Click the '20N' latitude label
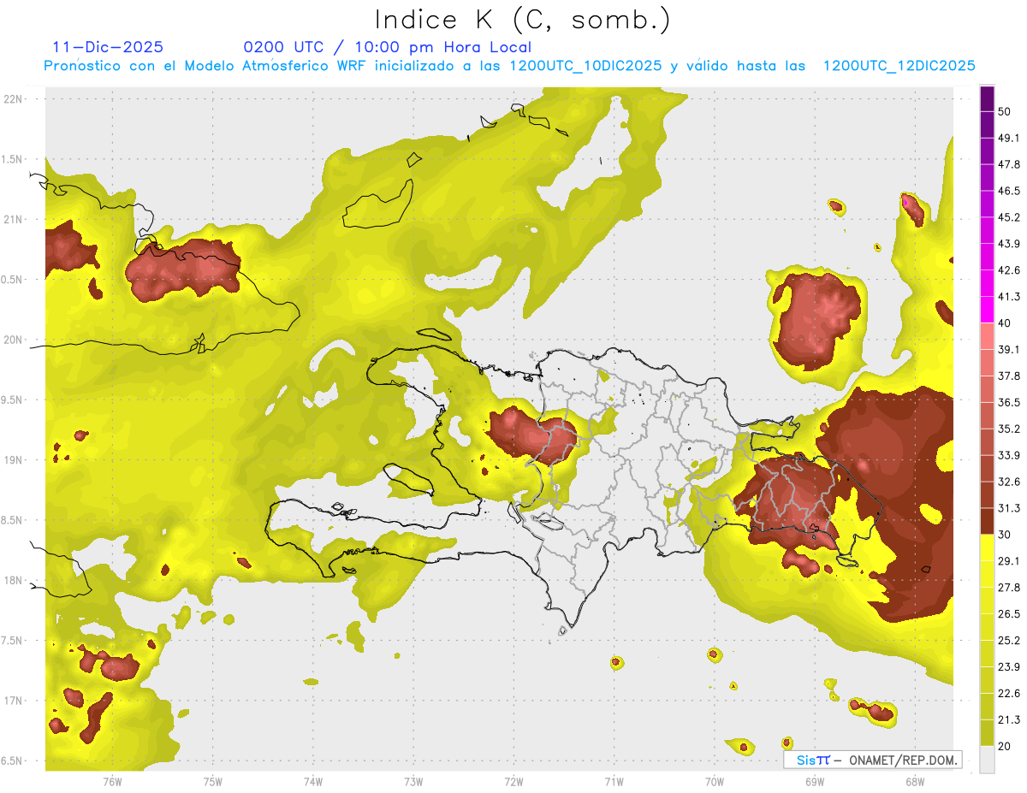Screen dimensions: 1027x793 coord(13,340)
